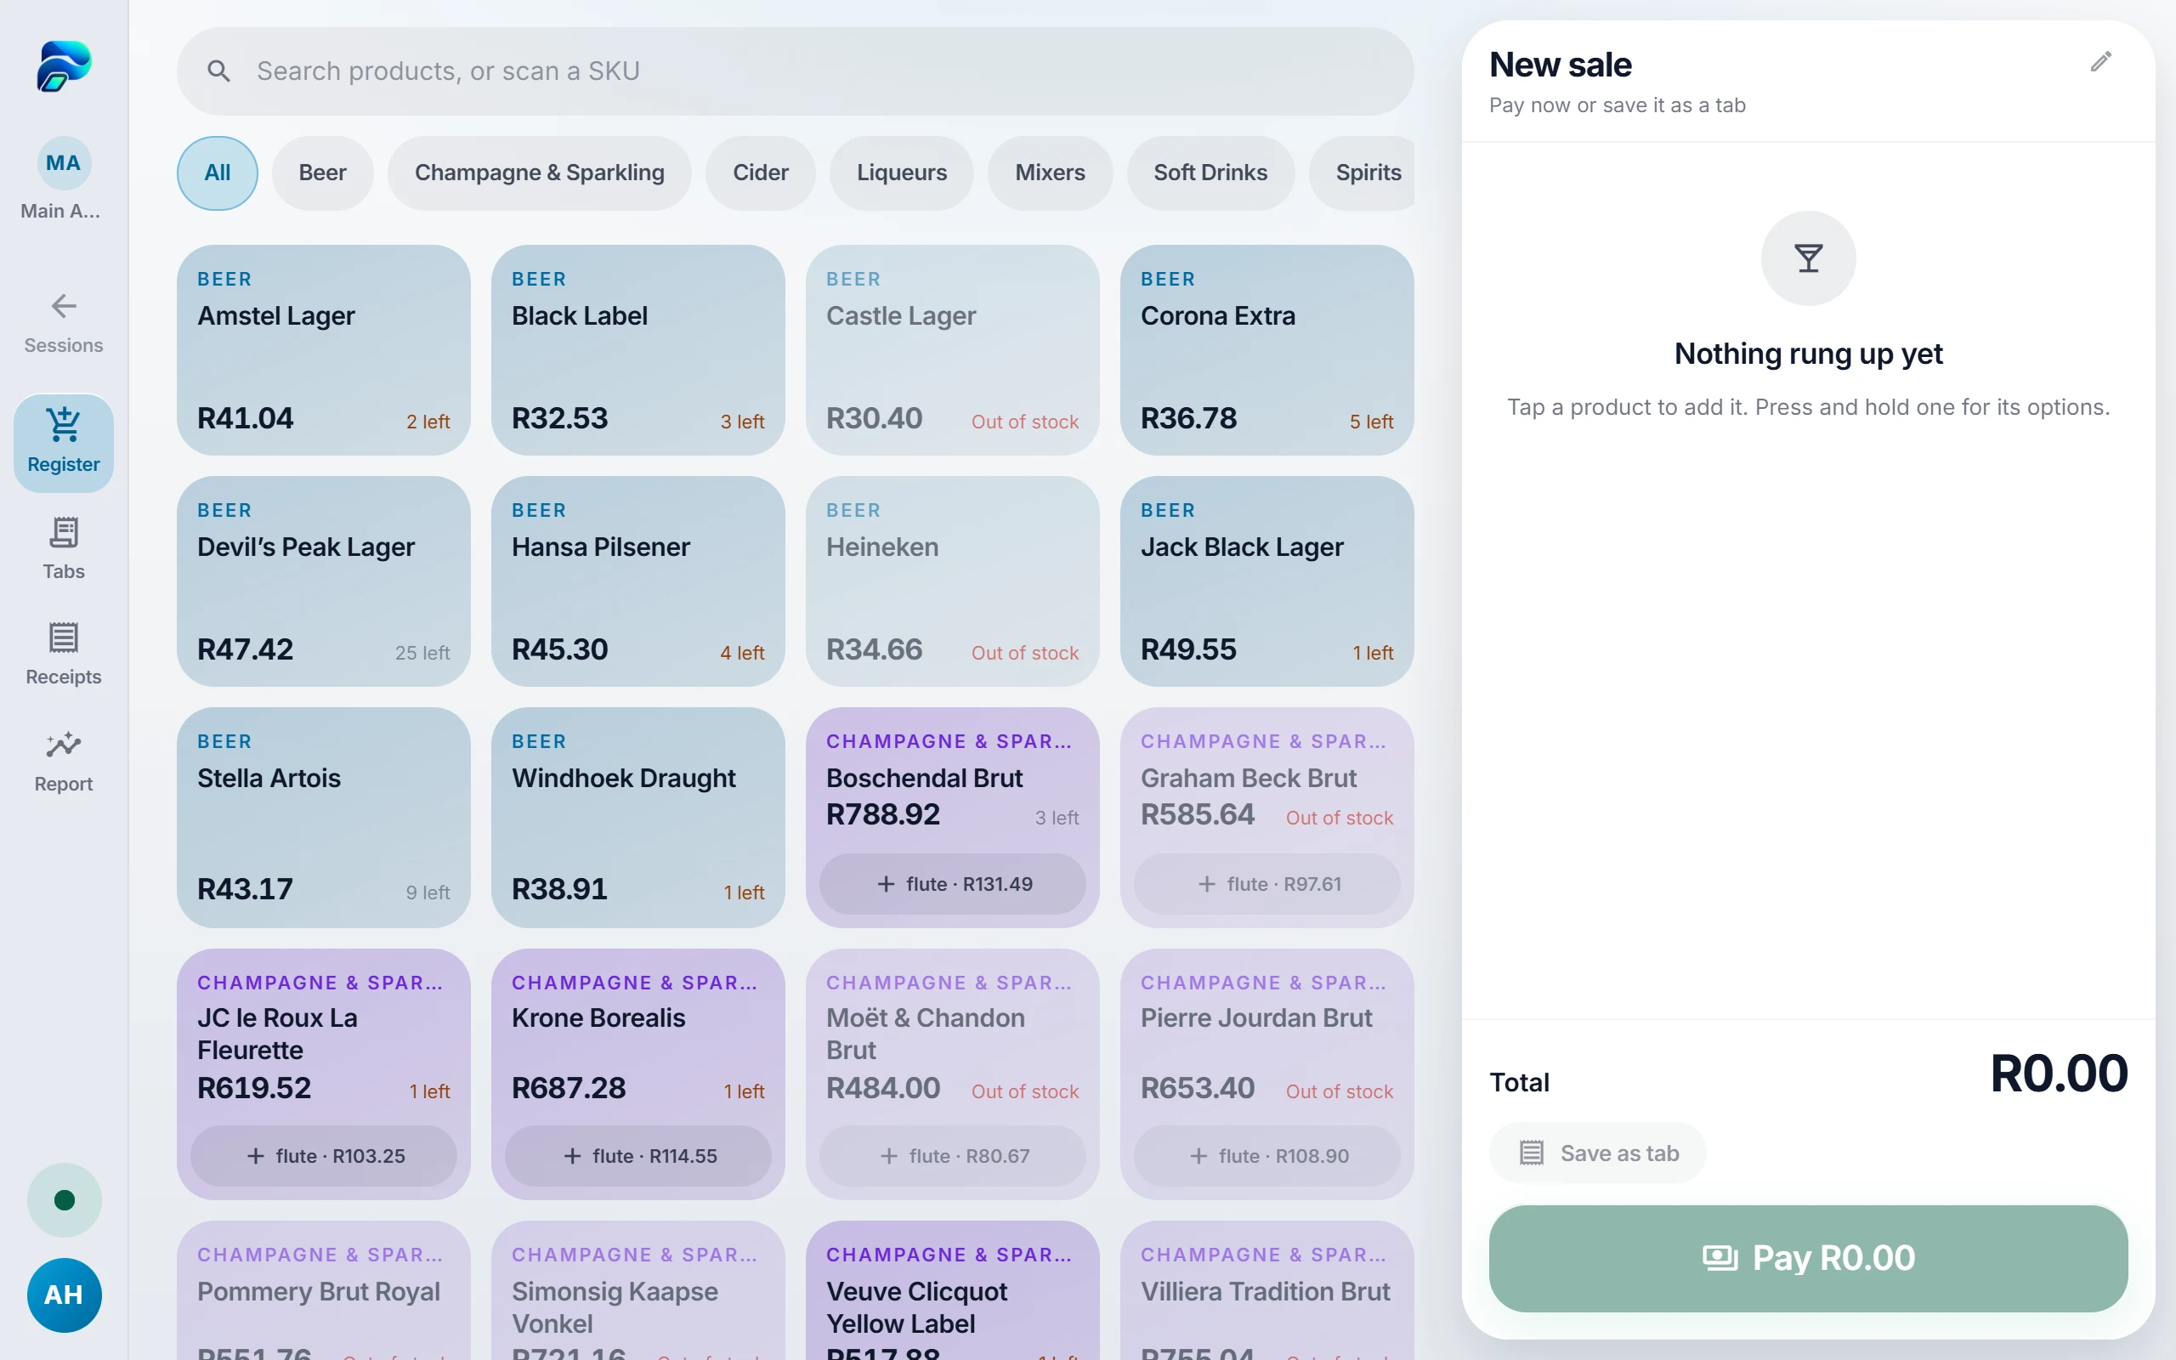The image size is (2176, 1360).
Task: Click the Moët & Chandon flute R80.67 button
Action: [952, 1156]
